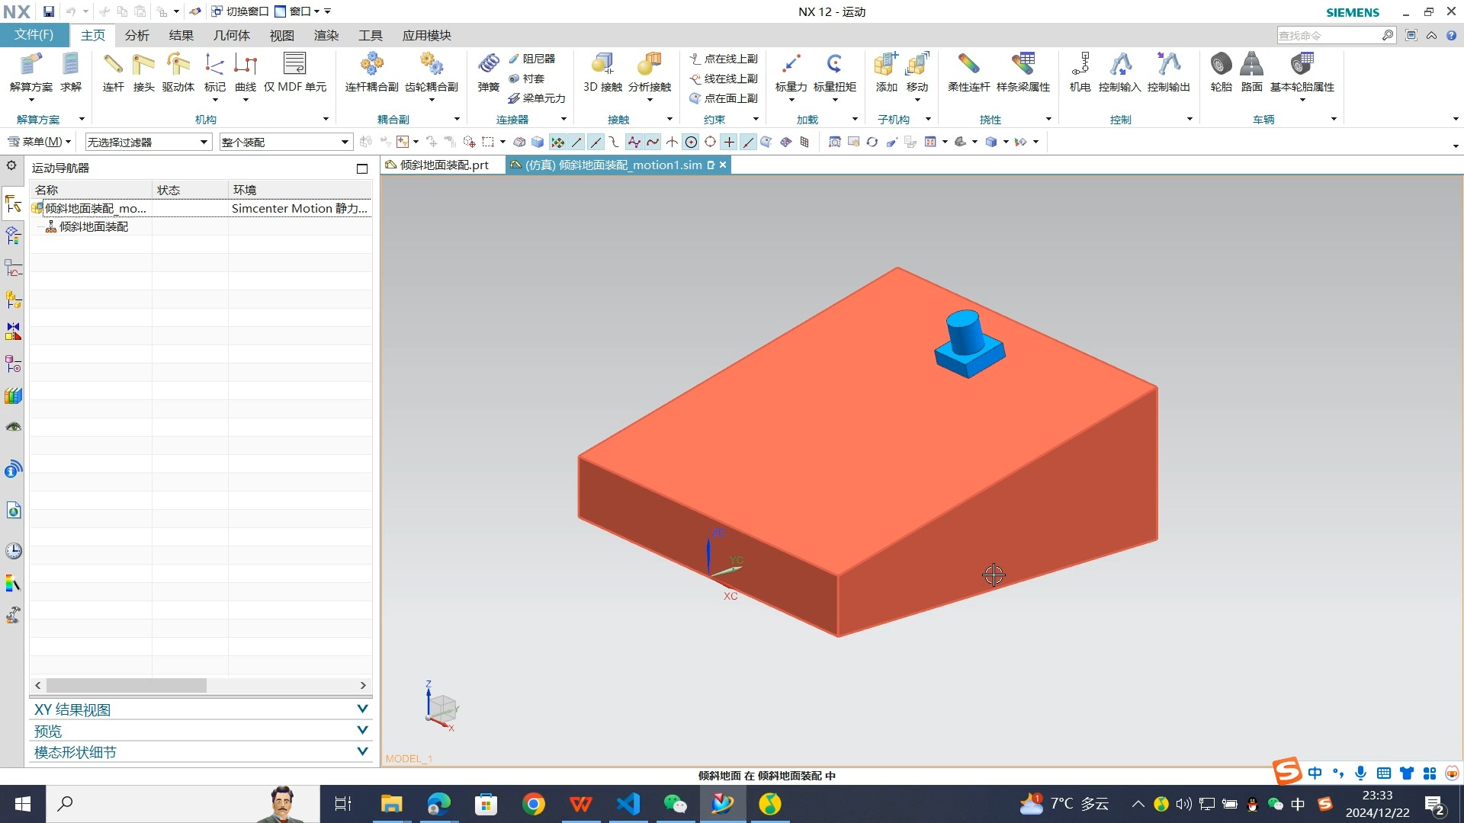Select the 驱动体 (Driver) tool

click(178, 72)
